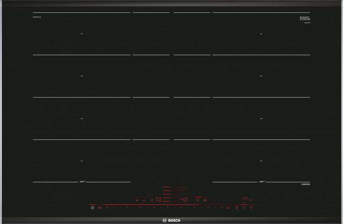Tap the clock cooking-timer icon
The height and width of the screenshot is (224, 343).
click(244, 208)
